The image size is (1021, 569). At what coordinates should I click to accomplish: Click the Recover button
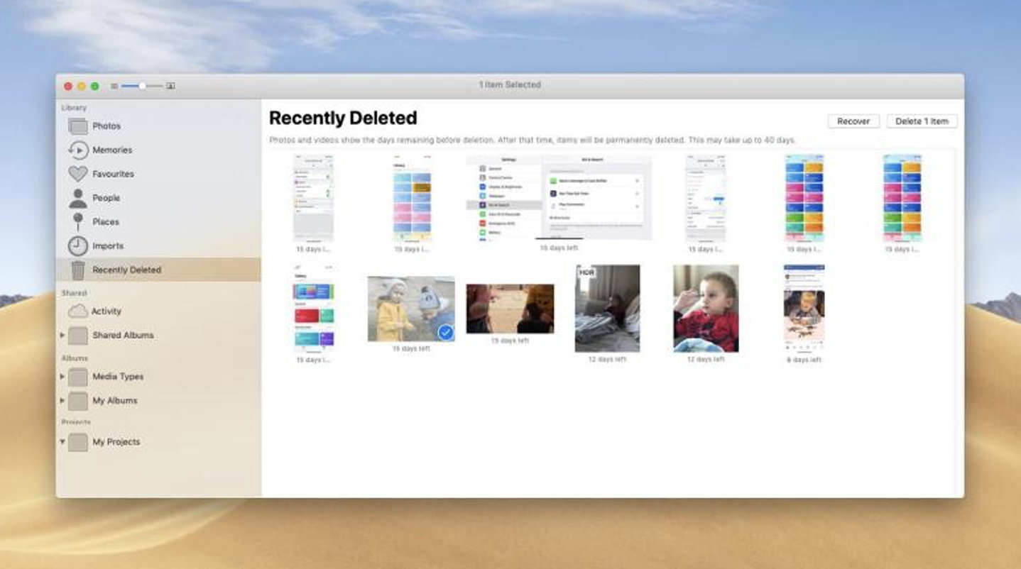click(853, 121)
